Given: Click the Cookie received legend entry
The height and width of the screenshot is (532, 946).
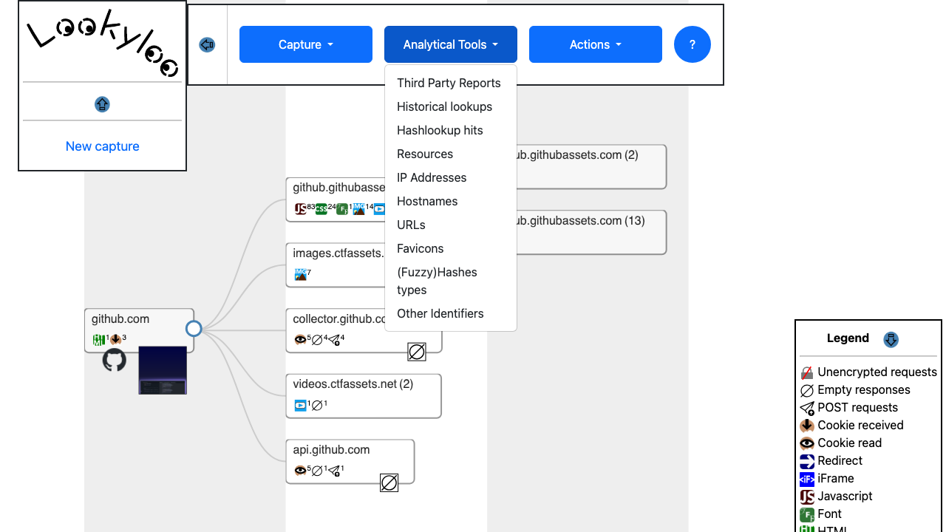Looking at the screenshot, I should tap(852, 426).
